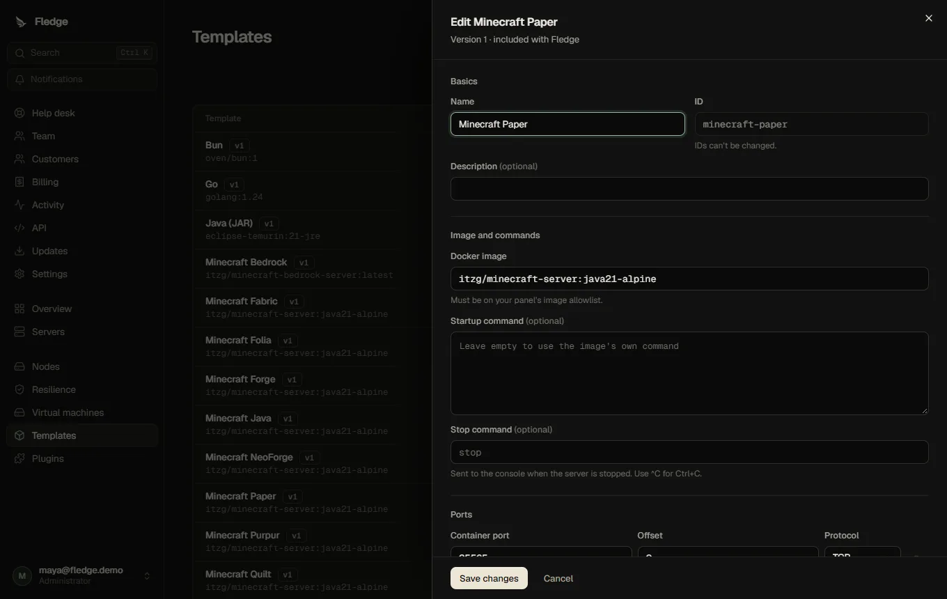The width and height of the screenshot is (947, 599).
Task: Cancel editing the template
Action: [x=558, y=578]
